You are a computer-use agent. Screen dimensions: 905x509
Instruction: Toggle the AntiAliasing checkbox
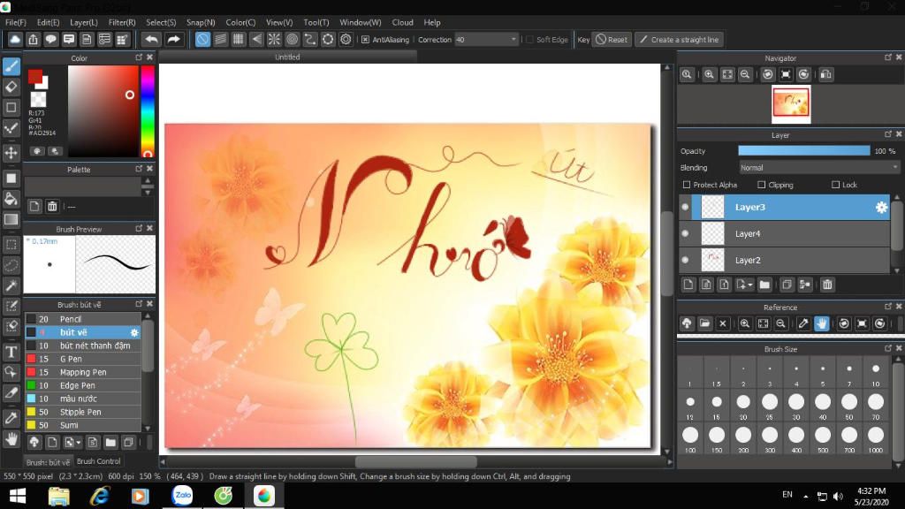(x=365, y=40)
